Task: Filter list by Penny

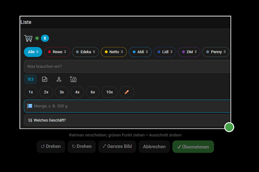Action: 216,52
